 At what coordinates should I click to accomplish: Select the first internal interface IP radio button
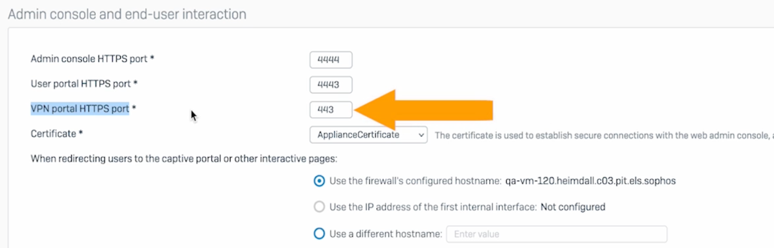pos(319,207)
